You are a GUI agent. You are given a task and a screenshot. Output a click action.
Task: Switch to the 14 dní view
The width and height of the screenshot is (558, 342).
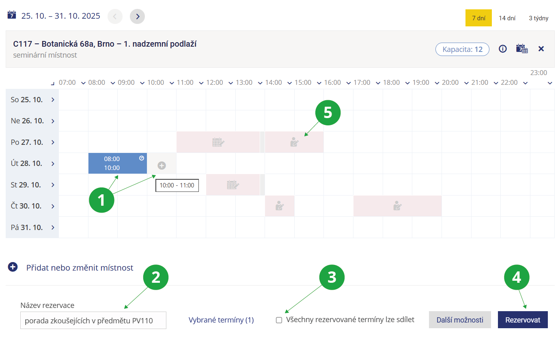[x=507, y=18]
